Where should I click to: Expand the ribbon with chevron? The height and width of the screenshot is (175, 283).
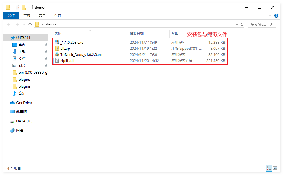(x=270, y=16)
